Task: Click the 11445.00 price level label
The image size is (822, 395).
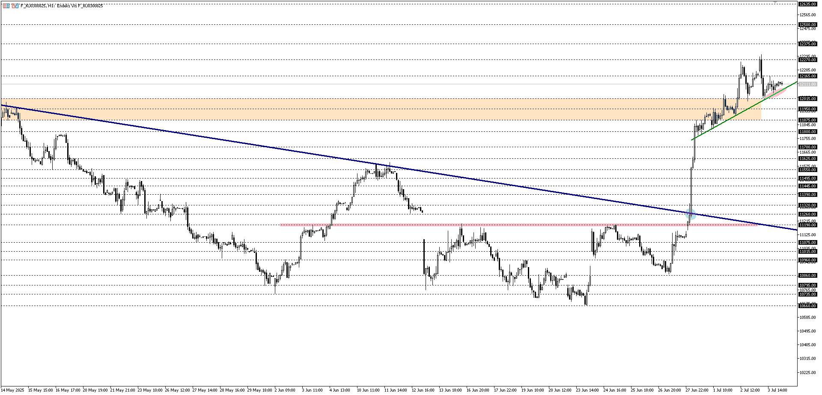Action: point(807,186)
